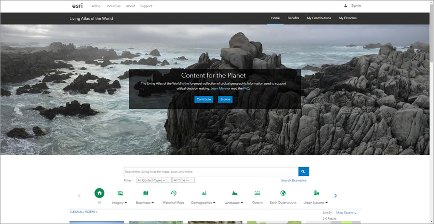Switch to the Benefits tab
The height and width of the screenshot is (224, 434).
293,18
